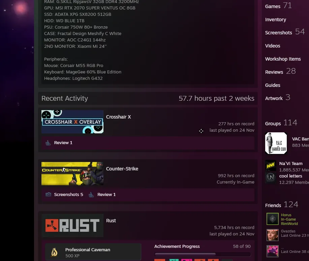Open the Screenshots 54 profile link
This screenshot has width=309, height=261.
click(285, 32)
